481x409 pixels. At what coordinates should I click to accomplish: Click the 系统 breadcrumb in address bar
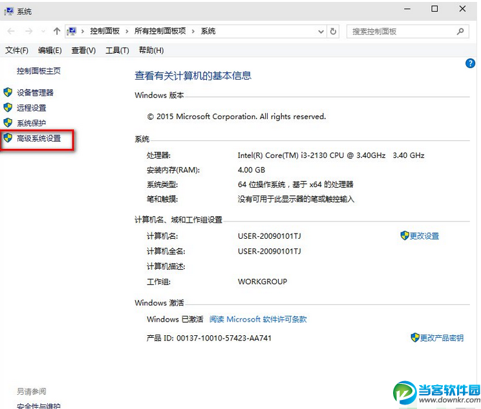208,31
